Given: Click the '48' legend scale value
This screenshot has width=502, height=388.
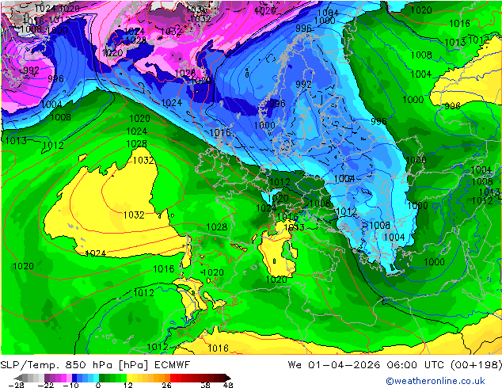Looking at the screenshot, I should (228, 385).
